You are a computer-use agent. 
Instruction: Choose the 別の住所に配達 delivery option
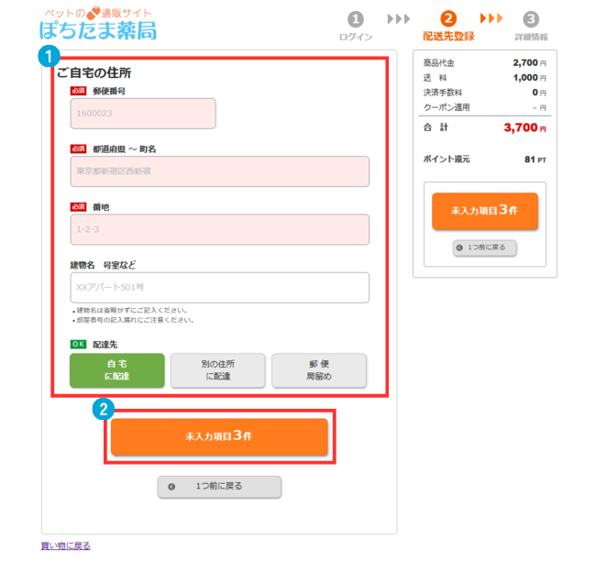tap(217, 370)
